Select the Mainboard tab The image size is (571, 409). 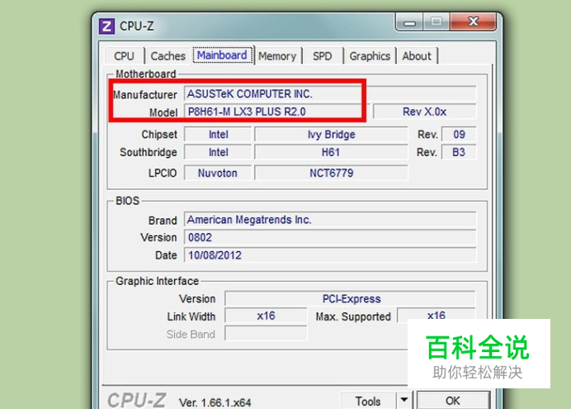[222, 55]
